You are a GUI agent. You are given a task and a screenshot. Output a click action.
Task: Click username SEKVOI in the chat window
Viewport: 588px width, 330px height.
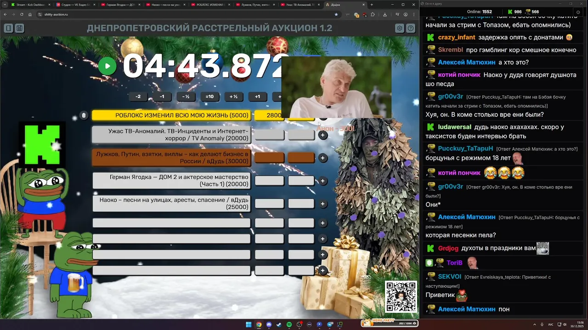pos(450,277)
